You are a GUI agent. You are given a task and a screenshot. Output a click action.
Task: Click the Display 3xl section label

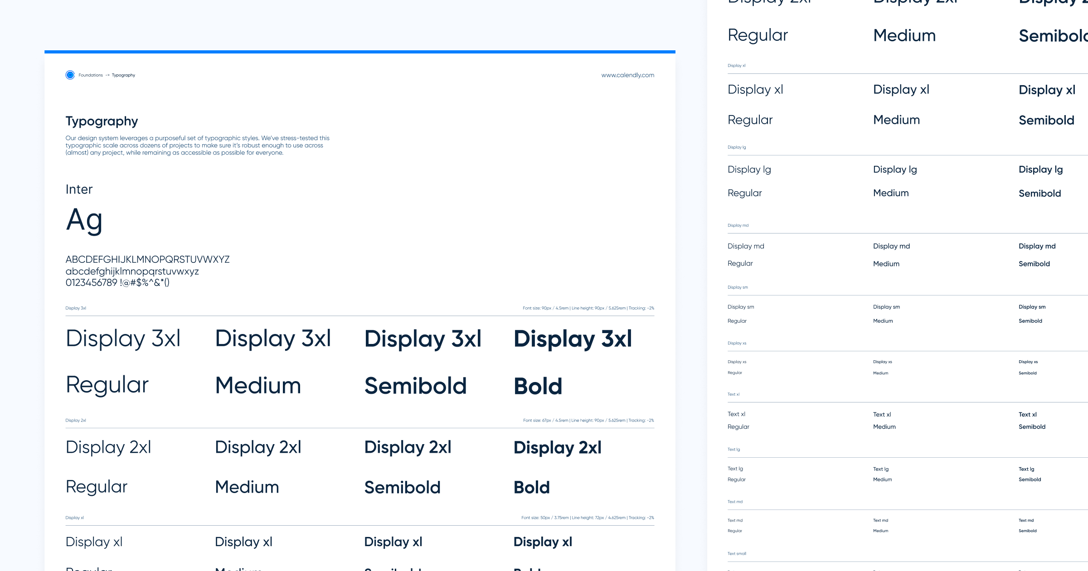click(x=75, y=308)
